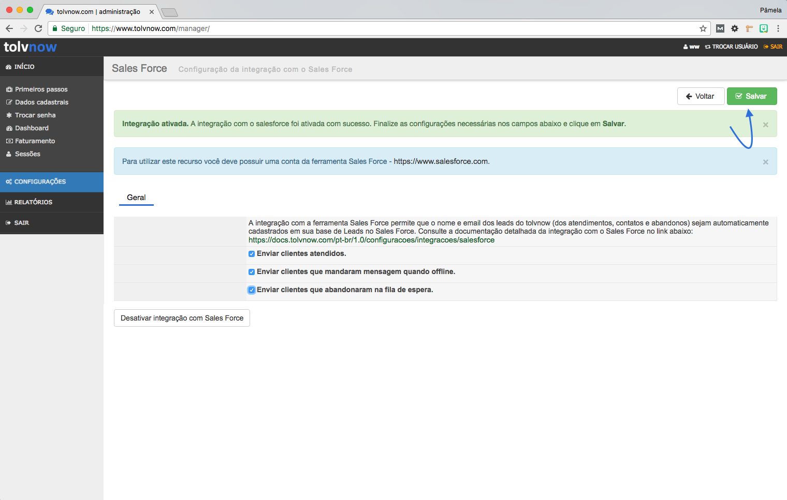
Task: Click orange SAIR in top bar
Action: [x=773, y=47]
